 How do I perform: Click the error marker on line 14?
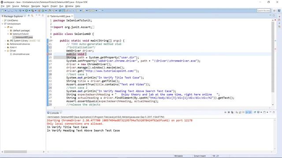(48, 54)
